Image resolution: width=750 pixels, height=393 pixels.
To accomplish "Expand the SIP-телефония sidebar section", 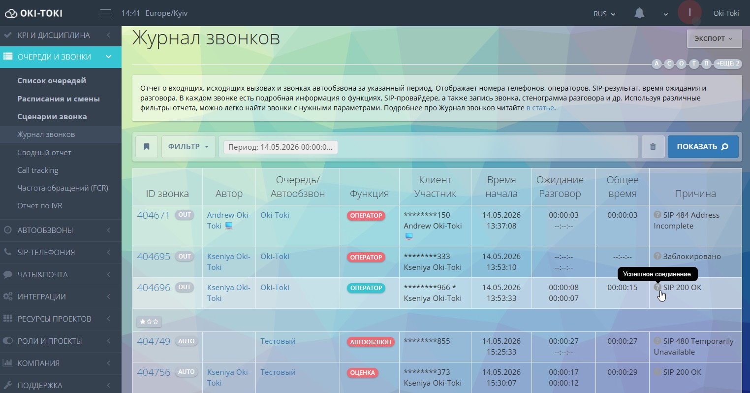I will coord(61,252).
